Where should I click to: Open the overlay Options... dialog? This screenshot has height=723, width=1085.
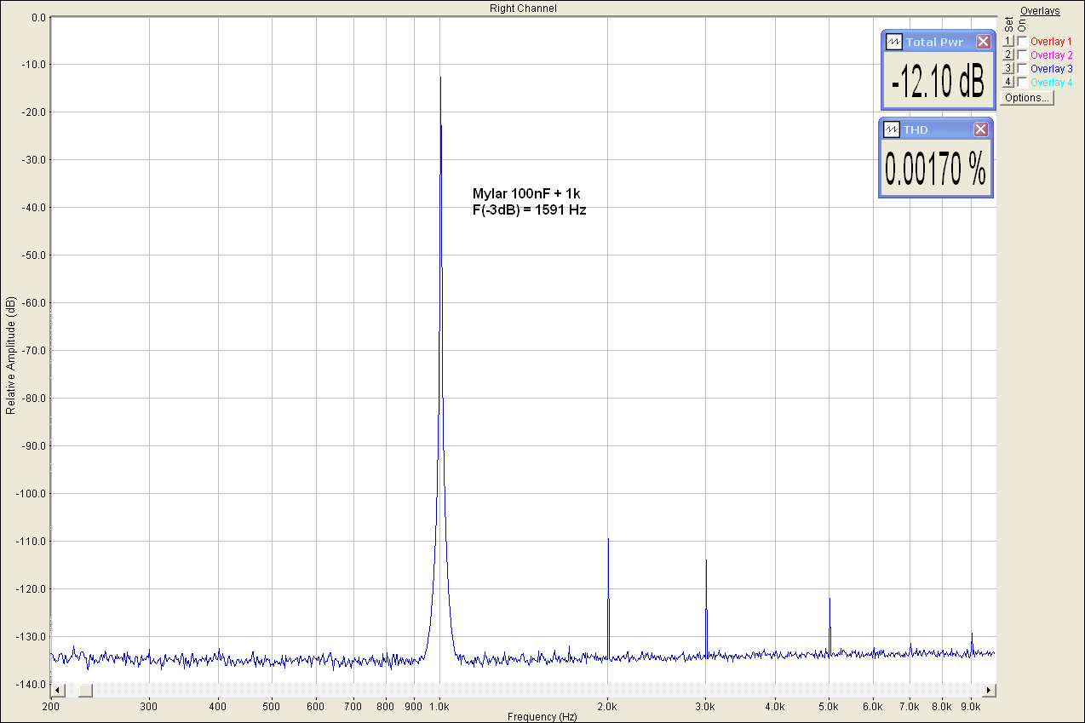pyautogui.click(x=1027, y=97)
